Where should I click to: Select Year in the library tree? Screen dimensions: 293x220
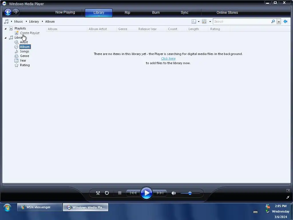(23, 60)
